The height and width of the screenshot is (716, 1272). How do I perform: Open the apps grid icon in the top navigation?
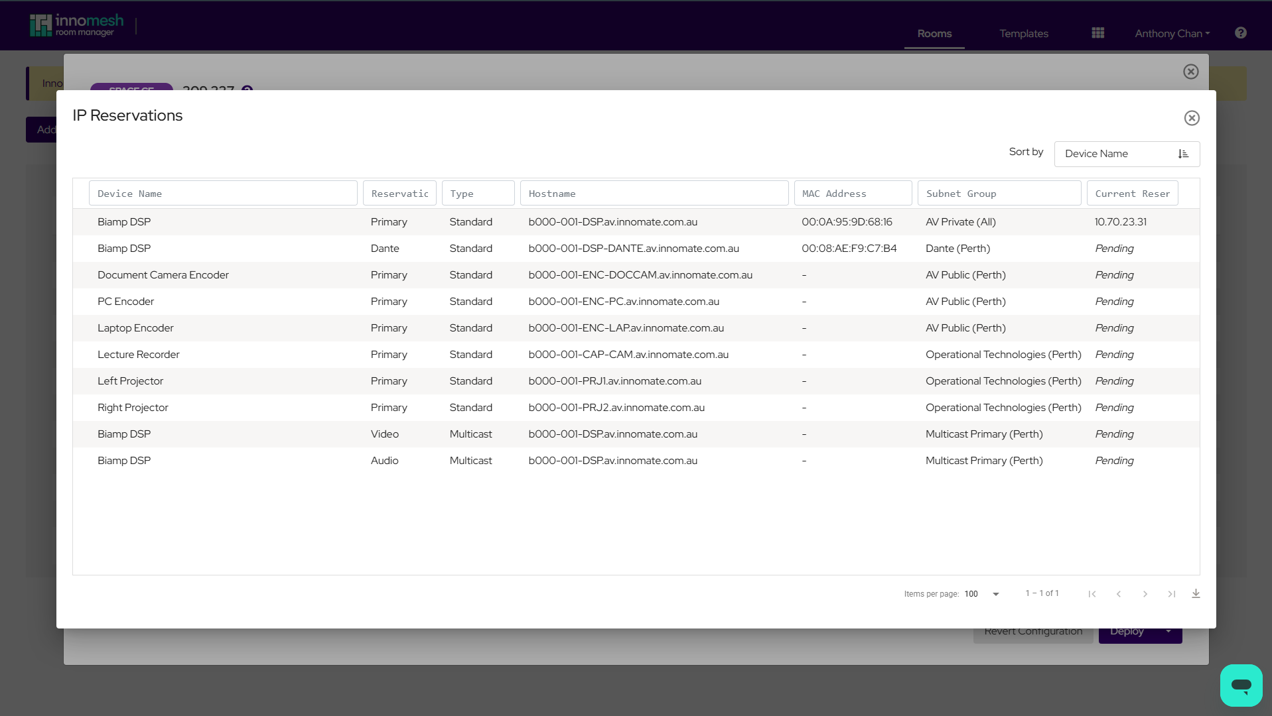[x=1097, y=32]
